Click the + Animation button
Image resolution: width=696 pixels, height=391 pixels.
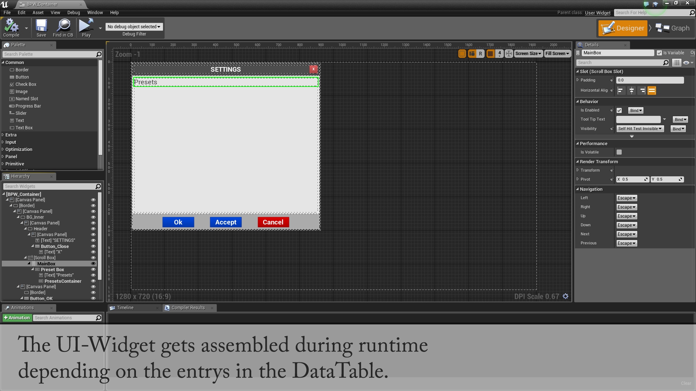(17, 318)
